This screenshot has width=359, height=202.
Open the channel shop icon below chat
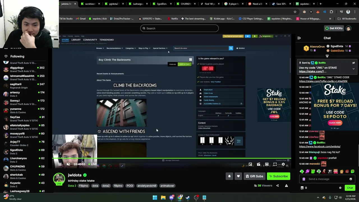[x=302, y=188]
